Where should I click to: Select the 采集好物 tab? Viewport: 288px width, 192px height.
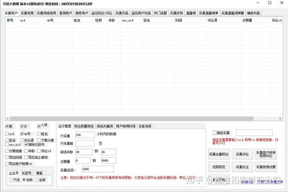[x=176, y=13]
